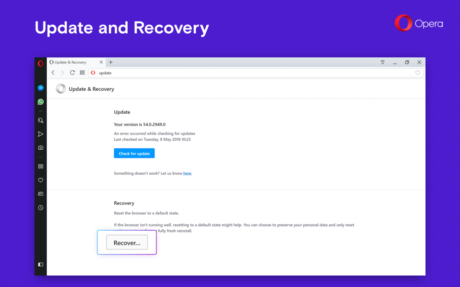Toggle the sidebar panel with the bottom icon

[40, 264]
